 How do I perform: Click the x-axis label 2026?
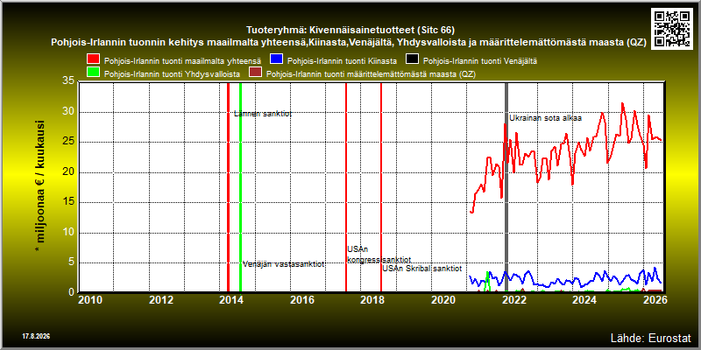(x=655, y=299)
